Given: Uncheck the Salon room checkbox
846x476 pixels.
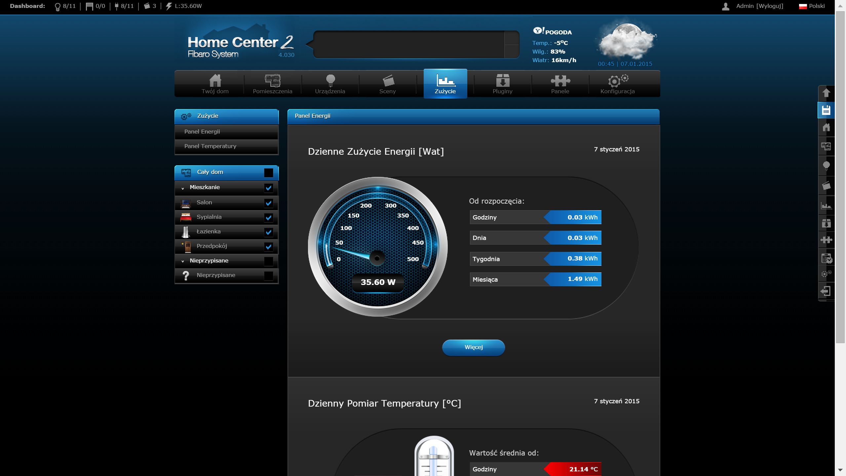Looking at the screenshot, I should pyautogui.click(x=268, y=203).
